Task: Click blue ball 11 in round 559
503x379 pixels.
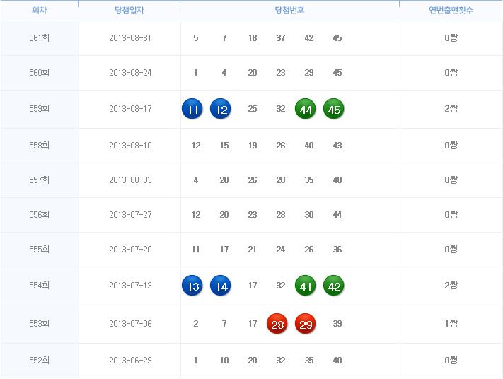Action: (192, 109)
